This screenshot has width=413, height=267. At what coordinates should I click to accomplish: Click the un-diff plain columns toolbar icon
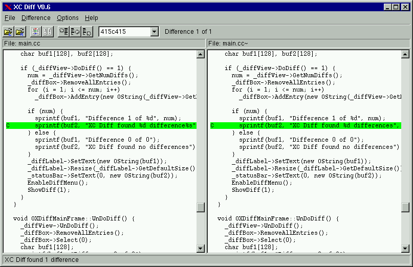coord(48,32)
